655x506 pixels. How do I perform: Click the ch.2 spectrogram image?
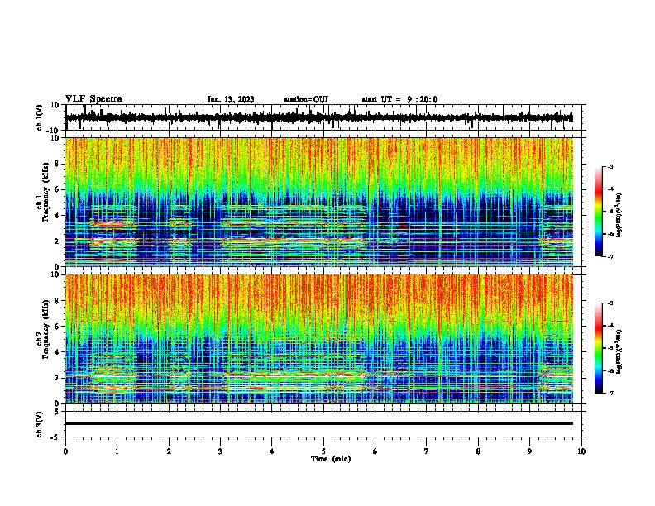coord(319,339)
